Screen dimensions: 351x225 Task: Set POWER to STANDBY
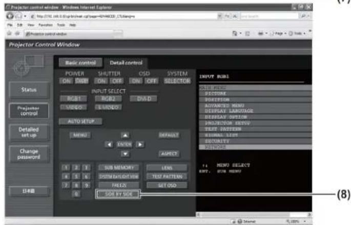tap(81, 81)
